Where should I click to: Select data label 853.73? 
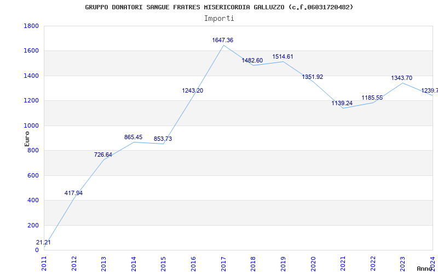(163, 139)
